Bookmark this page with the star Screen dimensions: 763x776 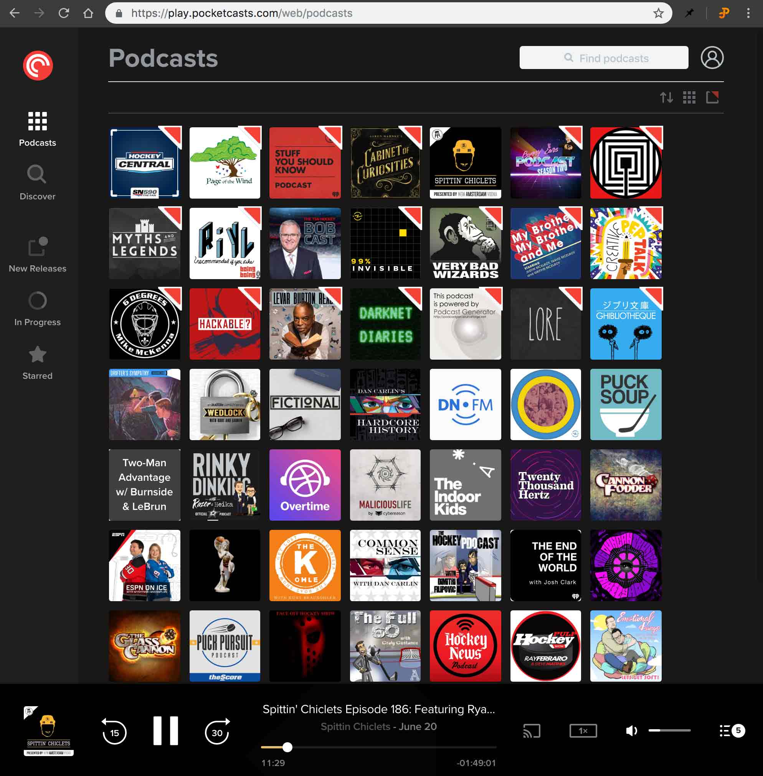[x=658, y=13]
